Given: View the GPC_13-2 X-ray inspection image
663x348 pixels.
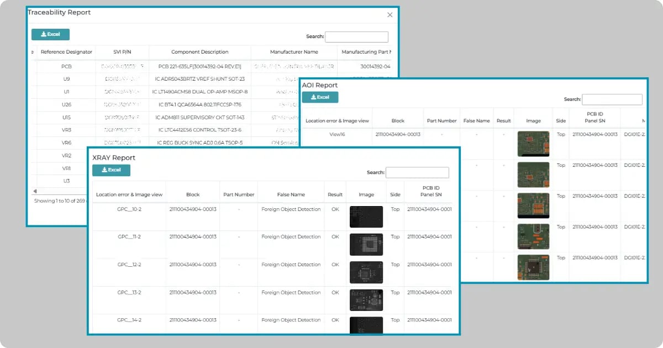Looking at the screenshot, I should pos(366,300).
